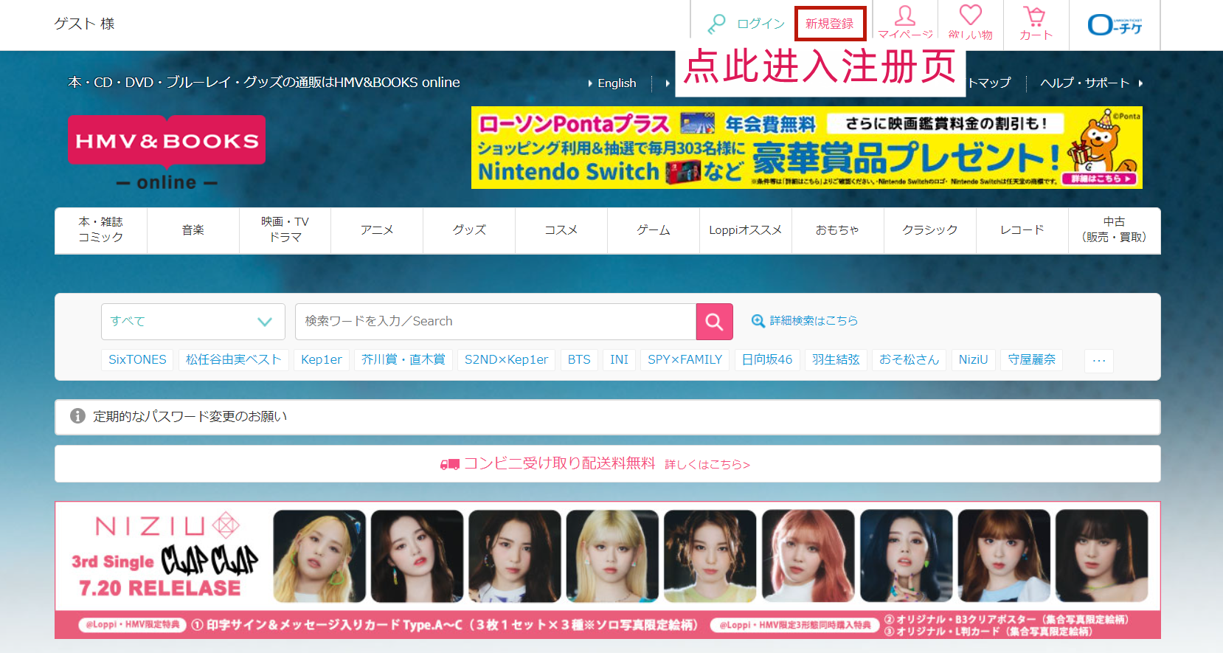This screenshot has height=653, width=1223.
Task: Open the NiziU CLAP CLAP release banner
Action: (x=607, y=570)
